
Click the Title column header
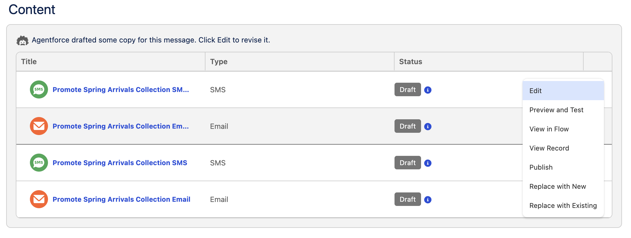(29, 62)
